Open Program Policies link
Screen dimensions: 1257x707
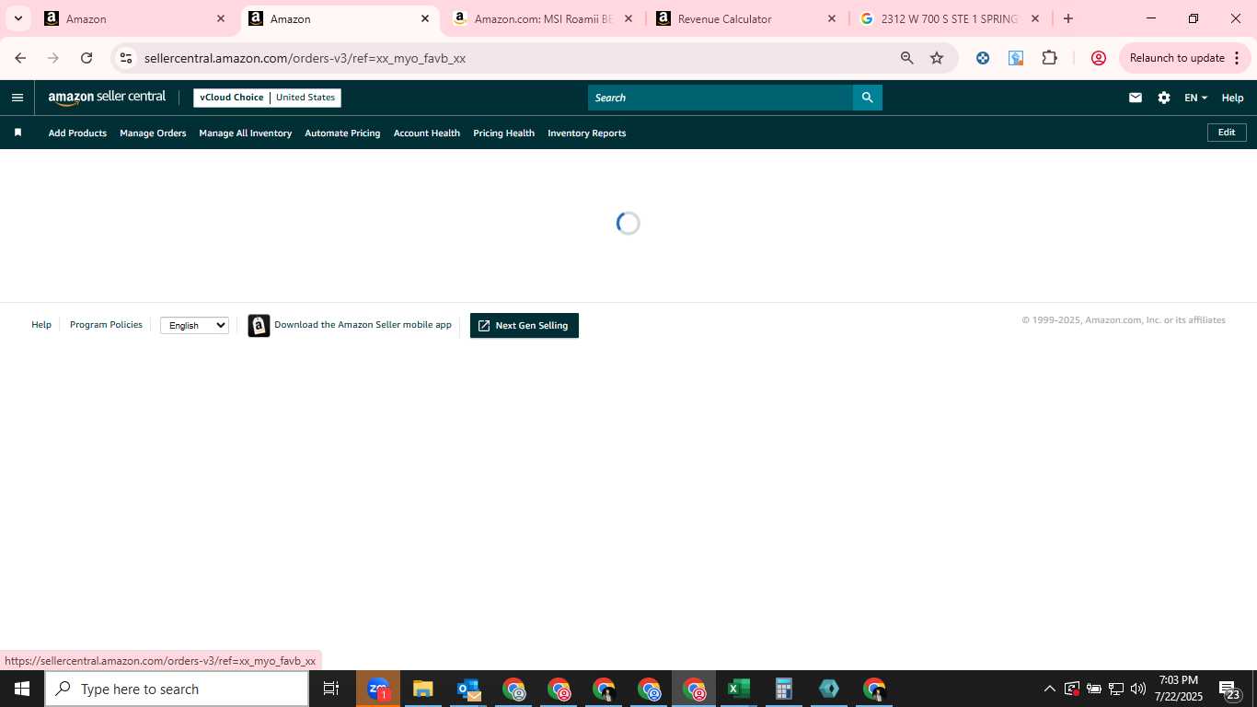pyautogui.click(x=106, y=325)
